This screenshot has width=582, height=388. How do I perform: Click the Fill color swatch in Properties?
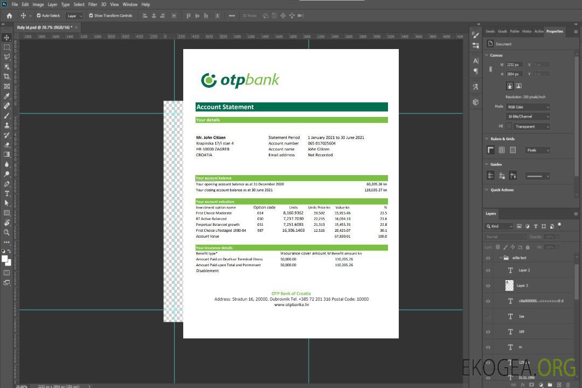(509, 127)
